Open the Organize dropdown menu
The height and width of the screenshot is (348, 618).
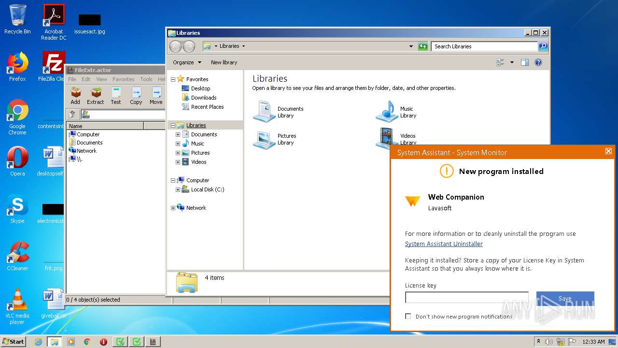(187, 62)
